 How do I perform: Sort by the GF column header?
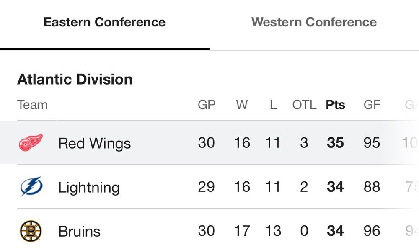click(x=372, y=105)
